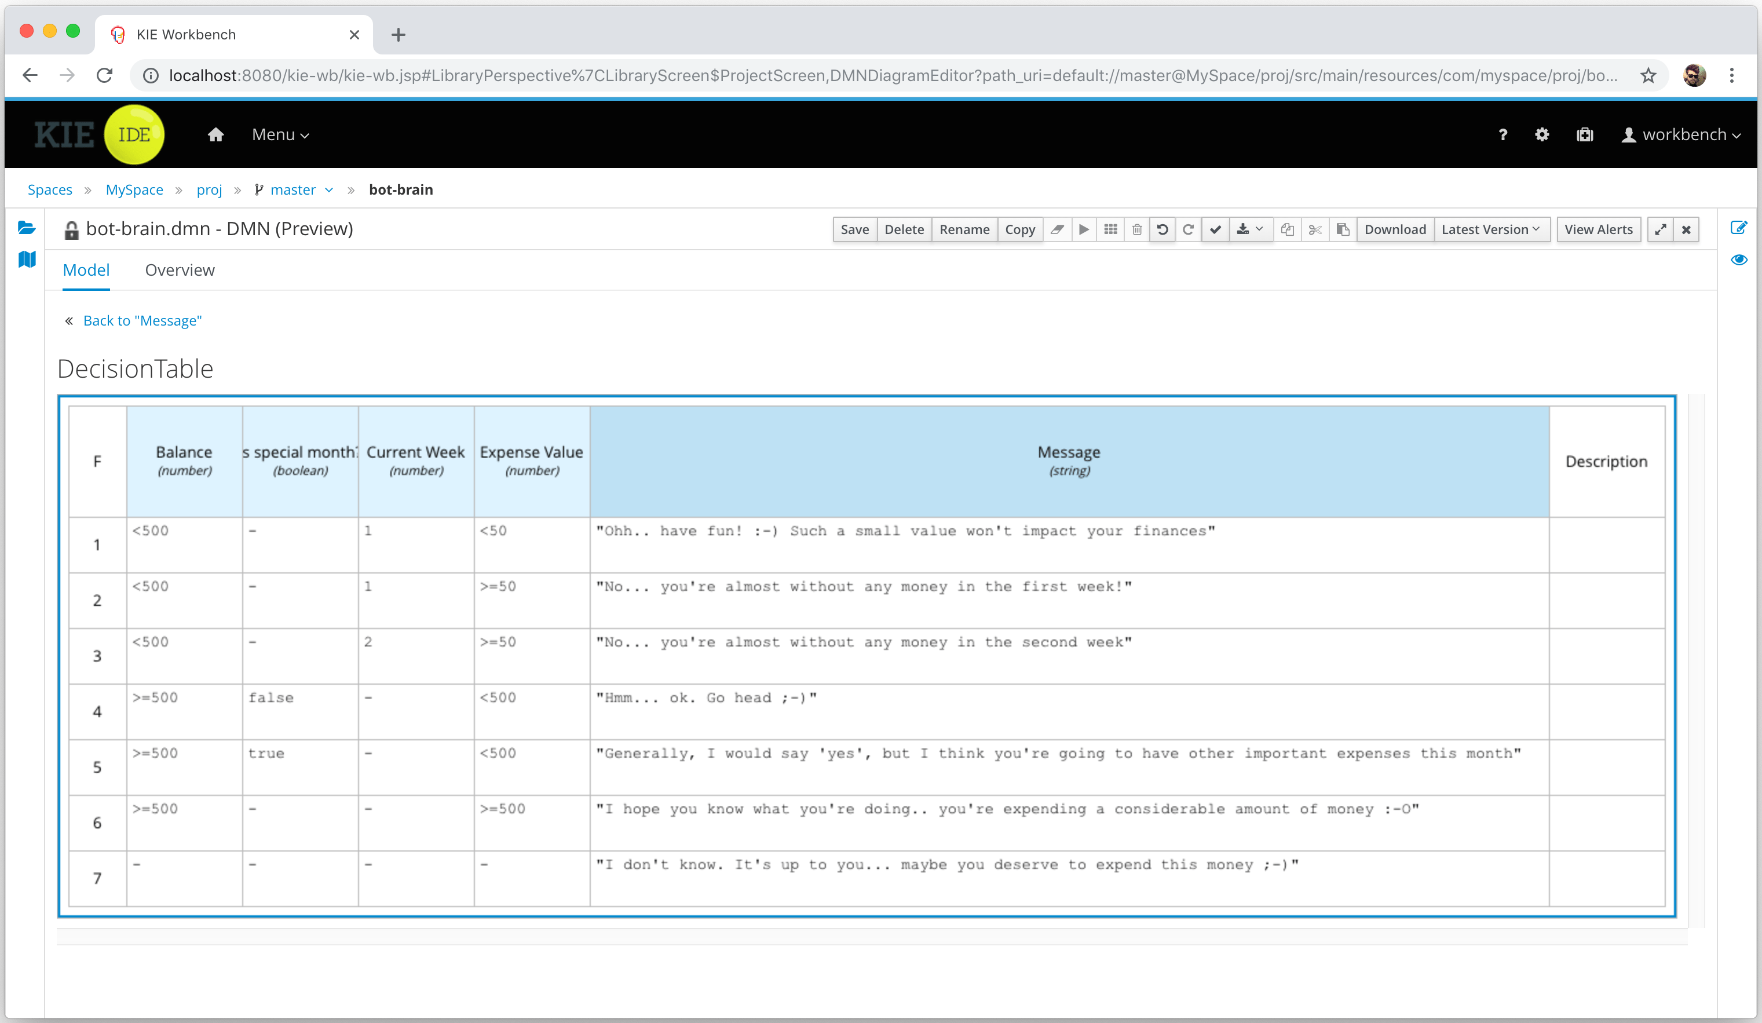Click the play/visit graph icon

[x=1084, y=229]
